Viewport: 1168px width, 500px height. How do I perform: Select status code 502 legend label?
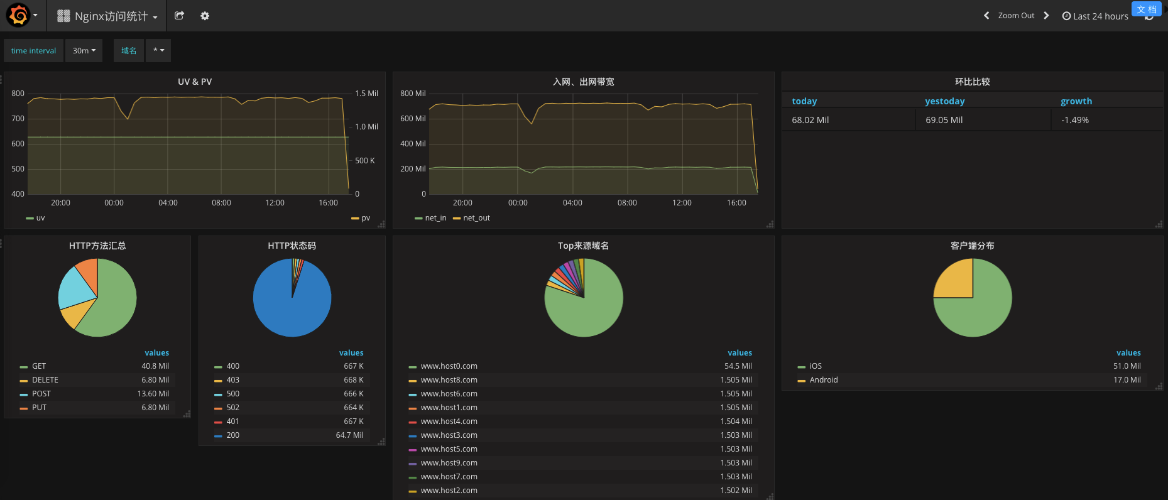tap(233, 408)
